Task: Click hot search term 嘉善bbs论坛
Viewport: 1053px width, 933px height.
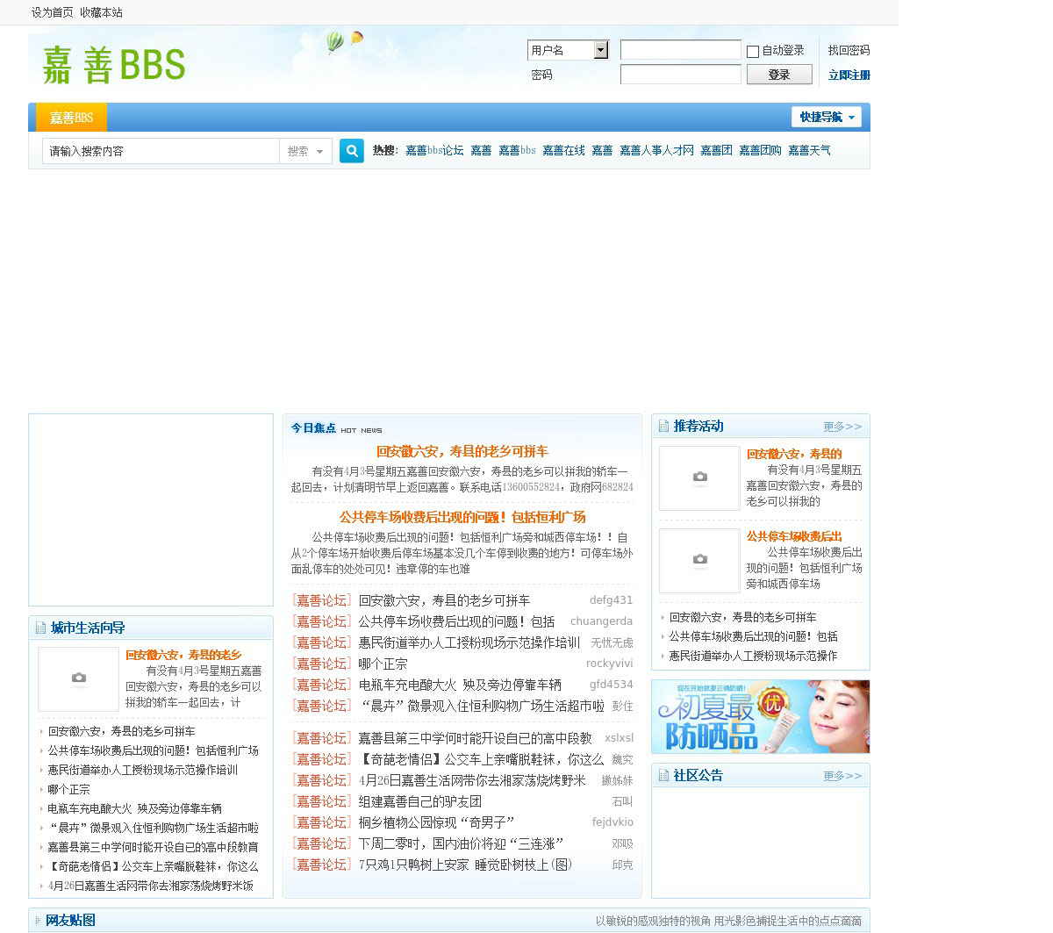Action: pos(434,151)
